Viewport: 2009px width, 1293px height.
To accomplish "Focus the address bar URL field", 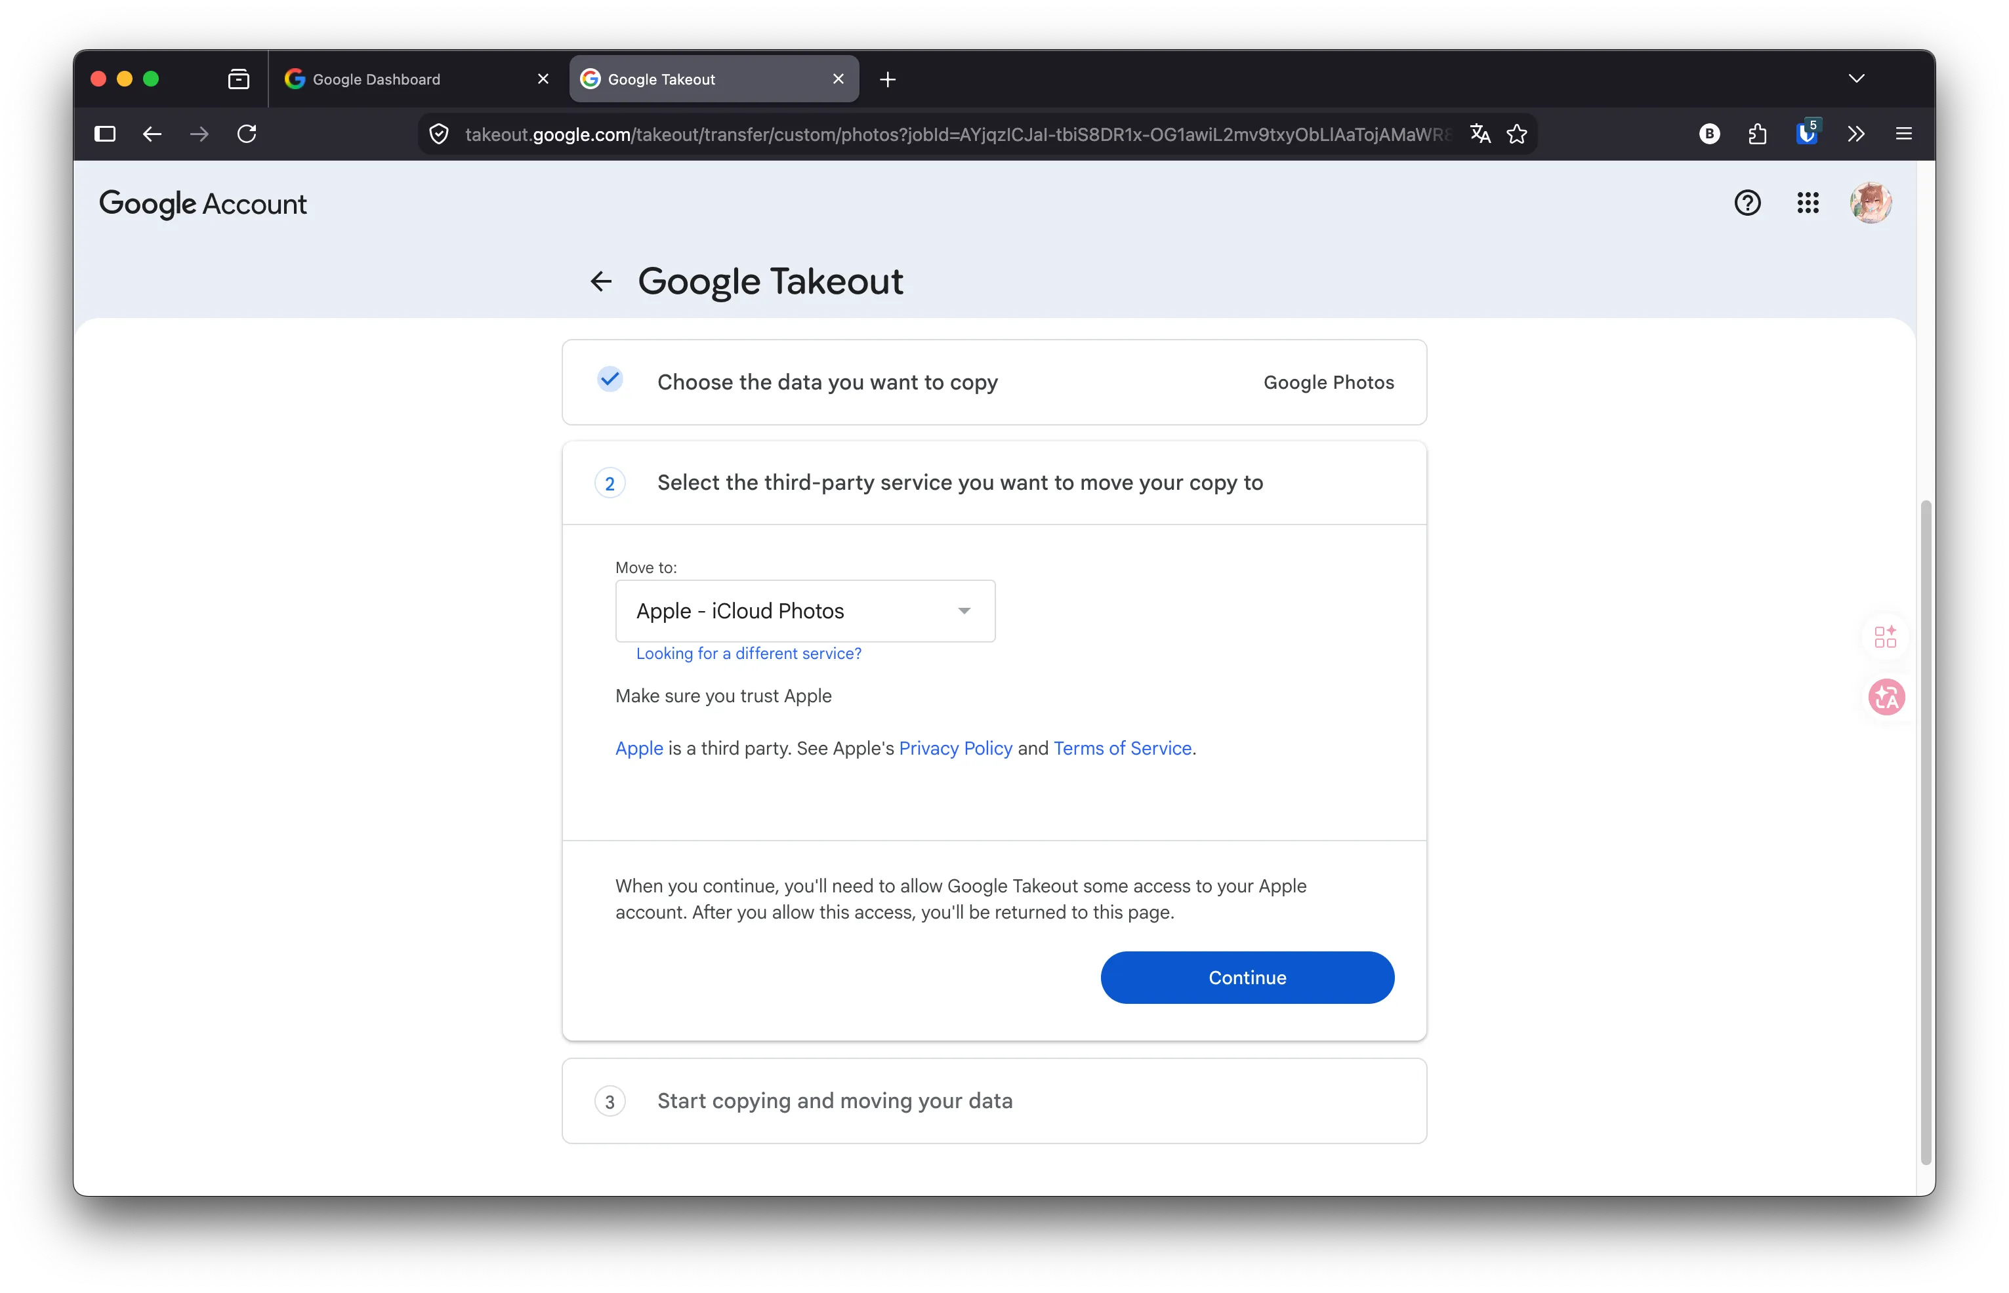I will click(x=957, y=134).
